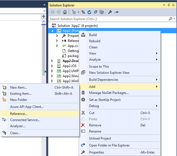Expand the App2.UWP project
177x156 pixels.
[52, 71]
